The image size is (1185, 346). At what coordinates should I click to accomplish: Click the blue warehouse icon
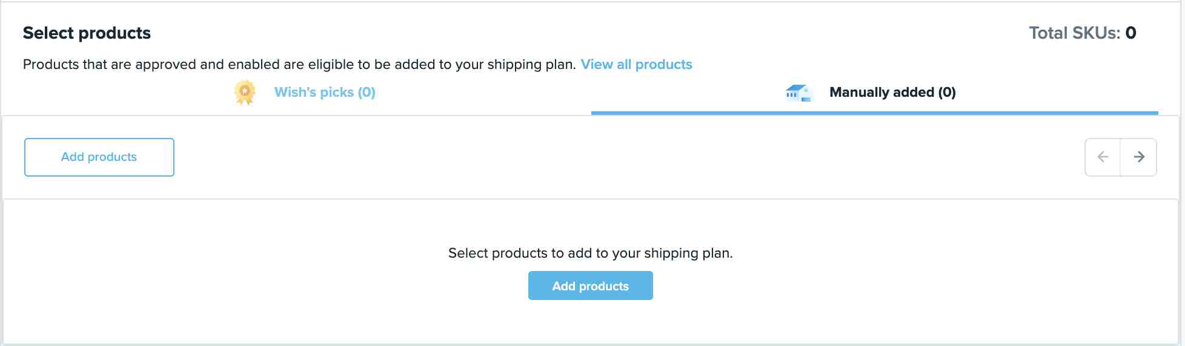point(798,93)
